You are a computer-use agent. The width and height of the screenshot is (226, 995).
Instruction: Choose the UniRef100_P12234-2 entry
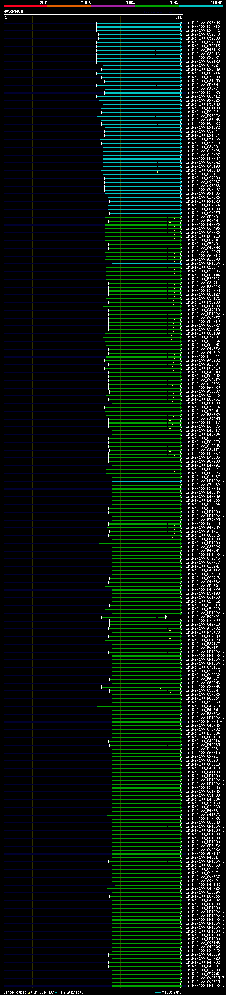tap(205, 721)
